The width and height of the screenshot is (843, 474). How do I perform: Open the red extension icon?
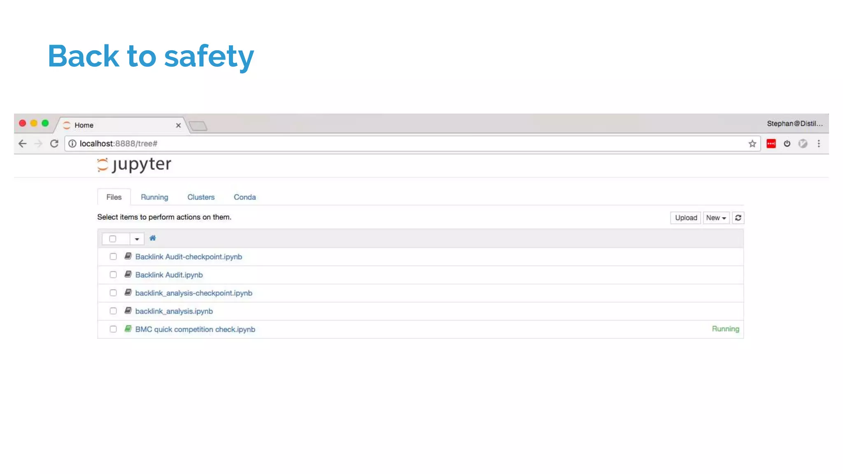771,144
